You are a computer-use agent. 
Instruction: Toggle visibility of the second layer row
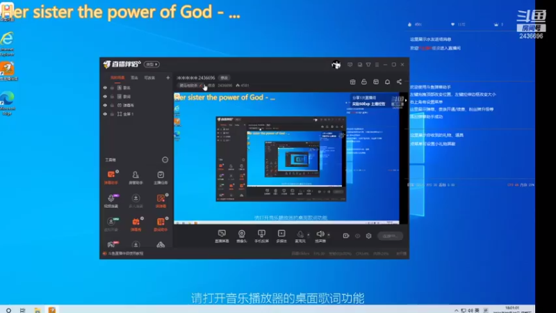point(105,97)
